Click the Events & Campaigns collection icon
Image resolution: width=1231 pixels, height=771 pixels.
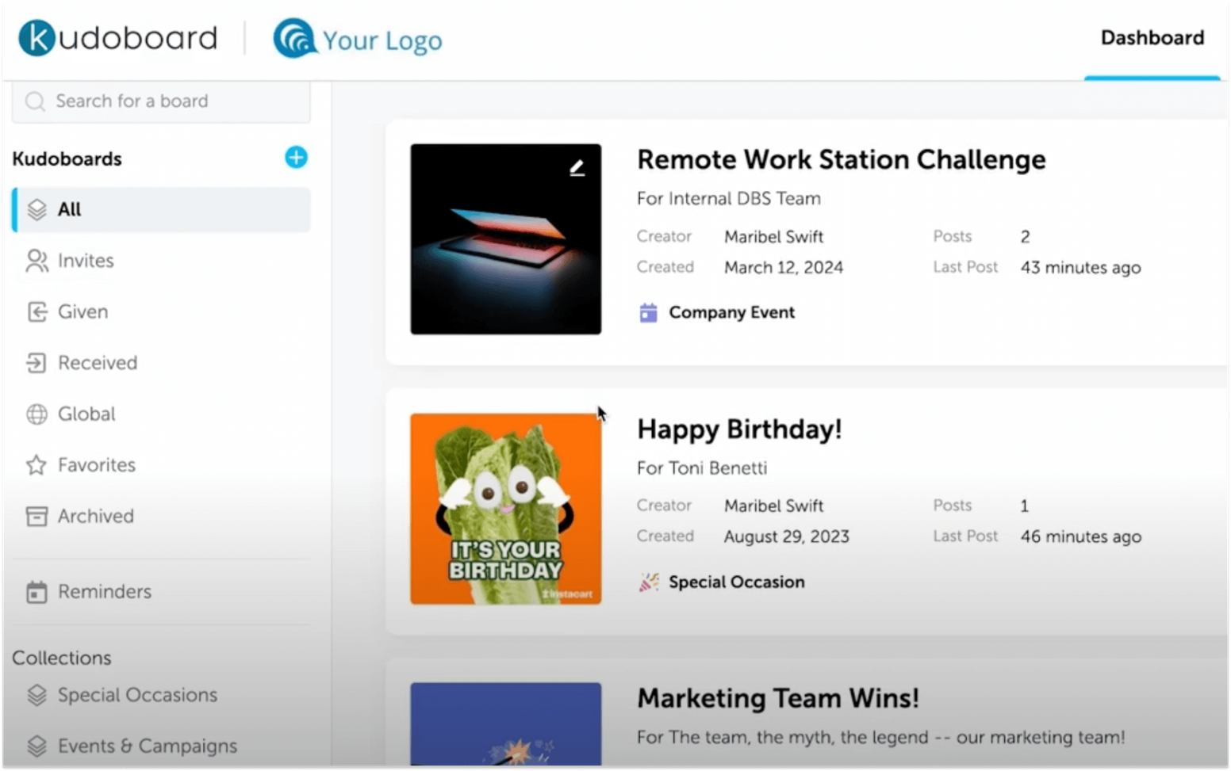click(36, 746)
